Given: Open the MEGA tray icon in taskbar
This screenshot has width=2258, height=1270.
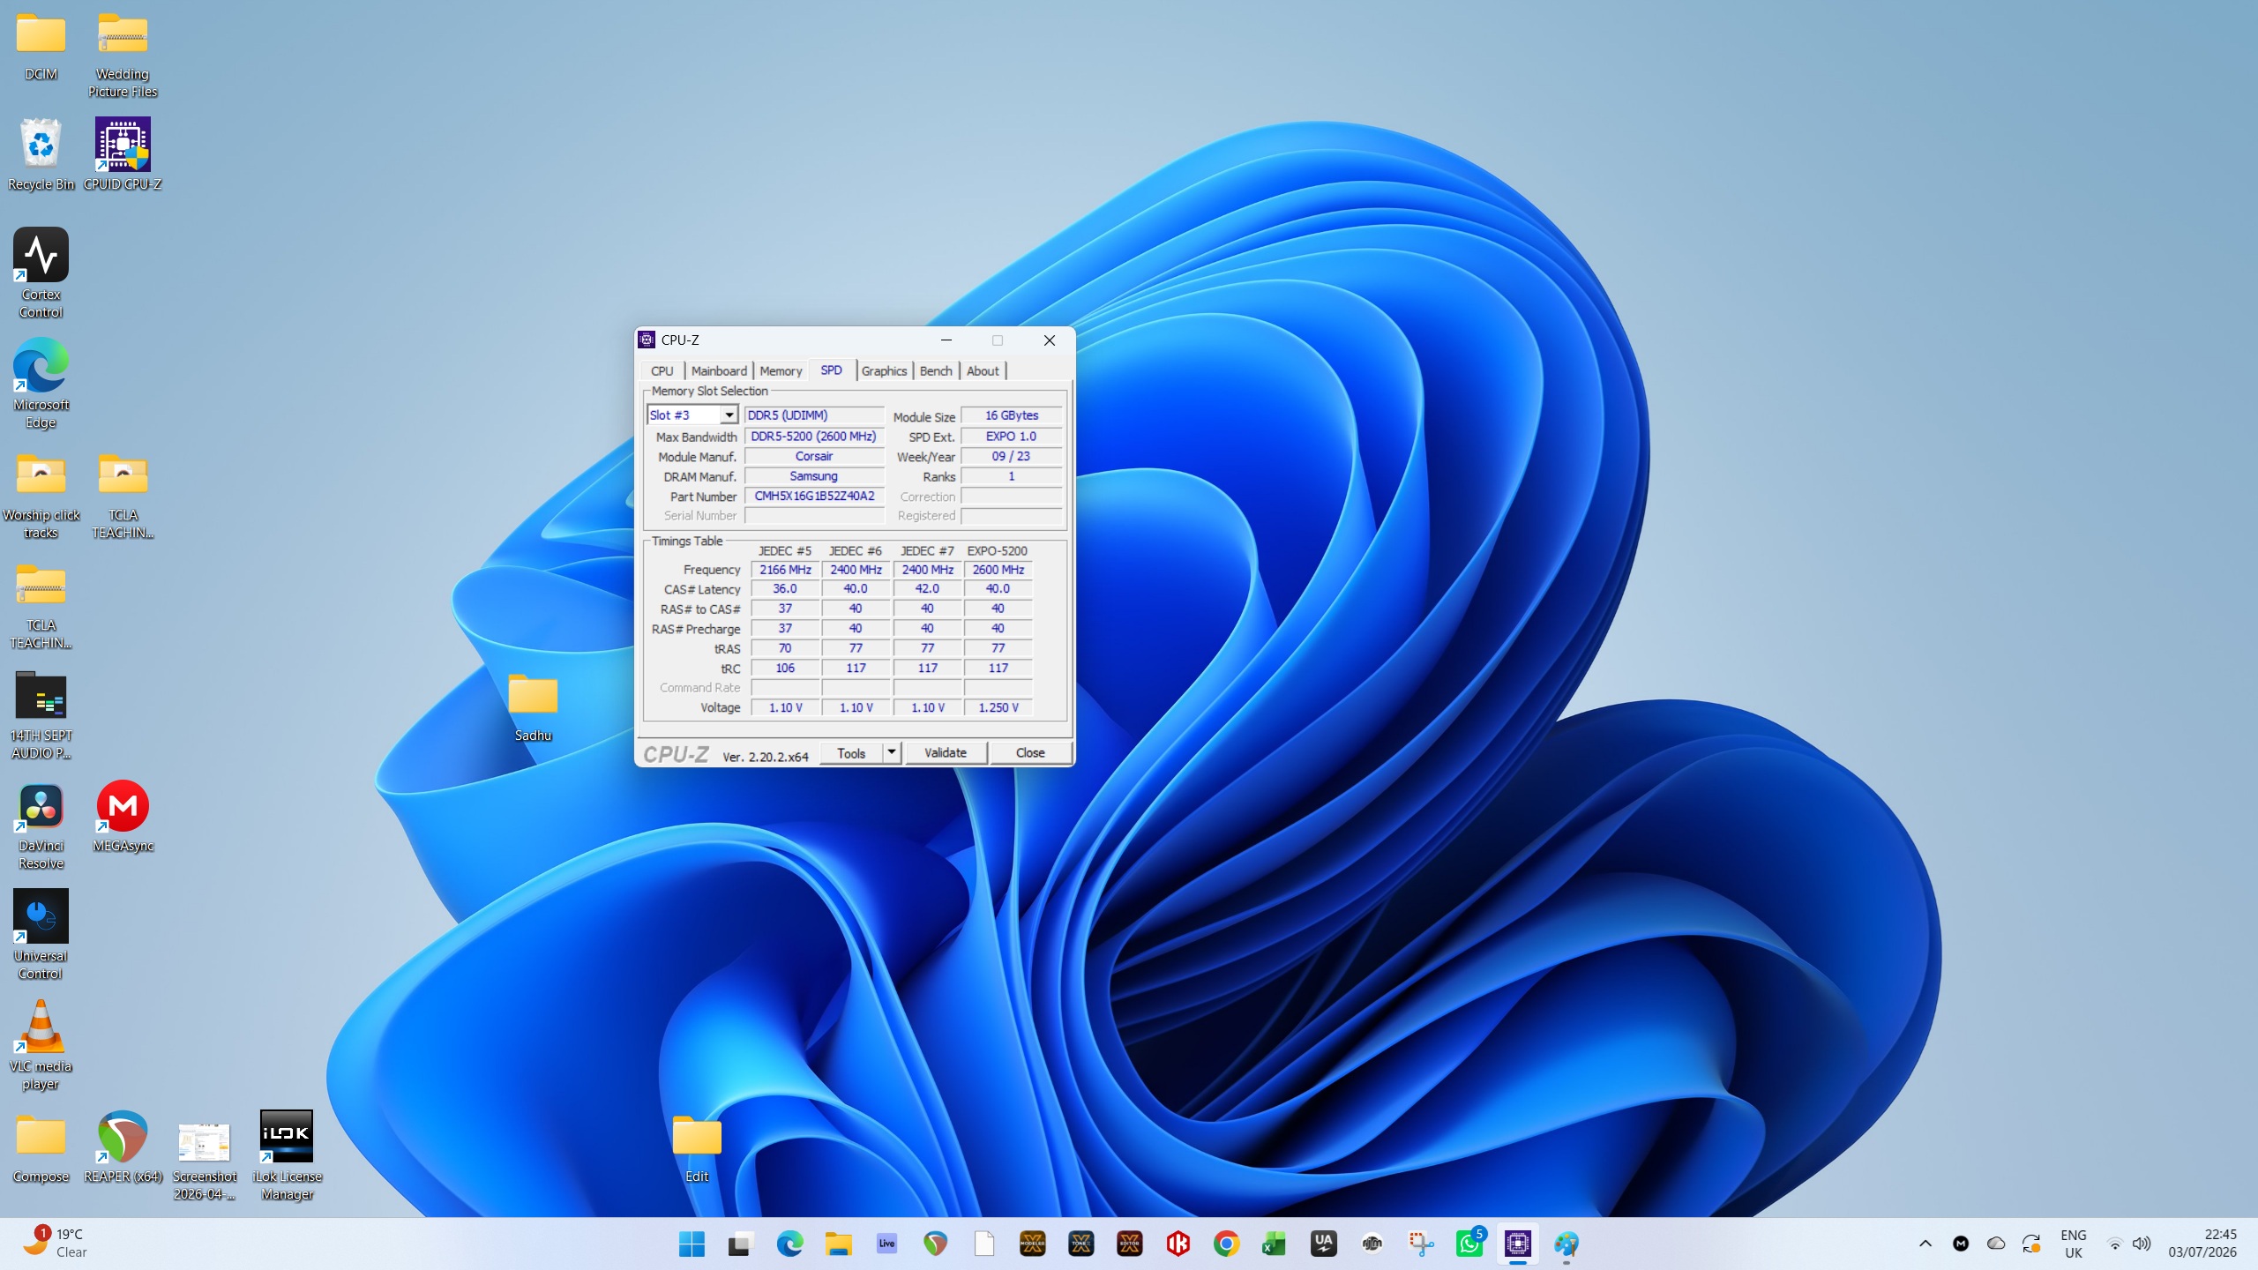Looking at the screenshot, I should tap(1961, 1244).
